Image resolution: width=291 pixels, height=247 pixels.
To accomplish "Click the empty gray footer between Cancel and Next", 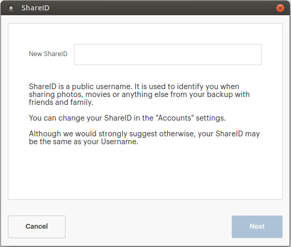I will (148, 227).
